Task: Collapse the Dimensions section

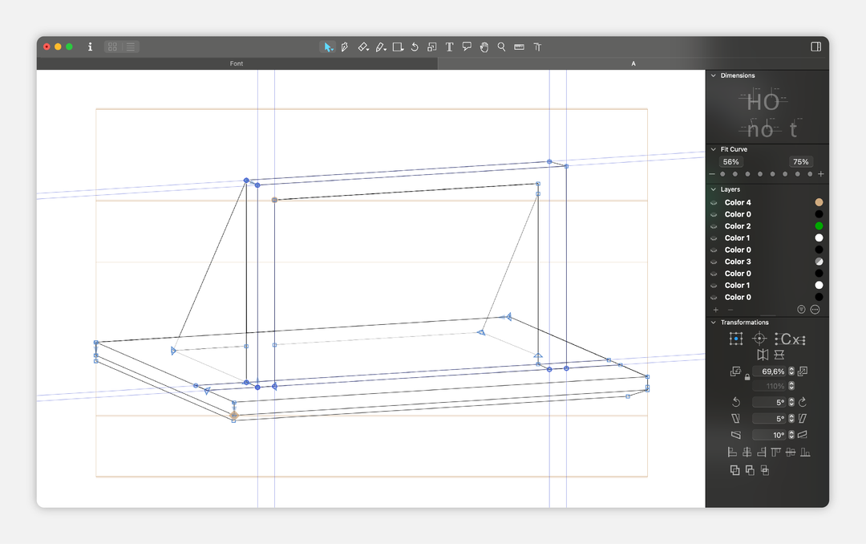Action: 713,75
